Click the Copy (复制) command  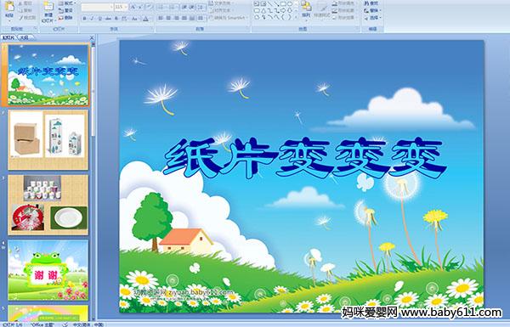click(25, 11)
